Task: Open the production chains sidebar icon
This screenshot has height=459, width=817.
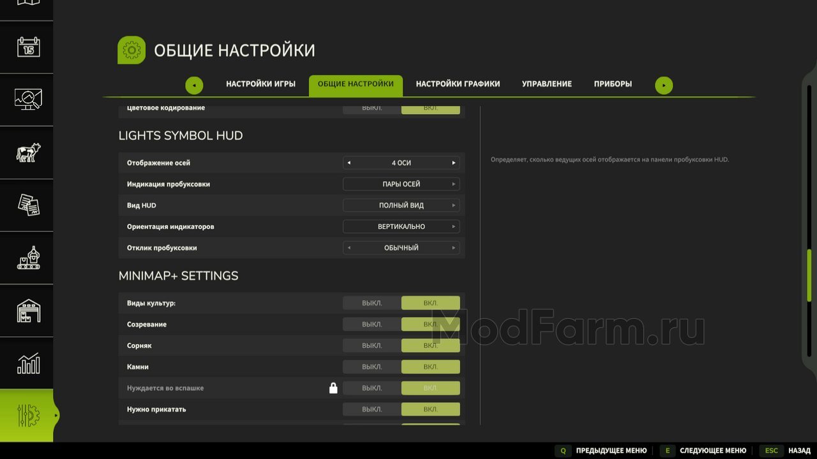Action: point(28,258)
